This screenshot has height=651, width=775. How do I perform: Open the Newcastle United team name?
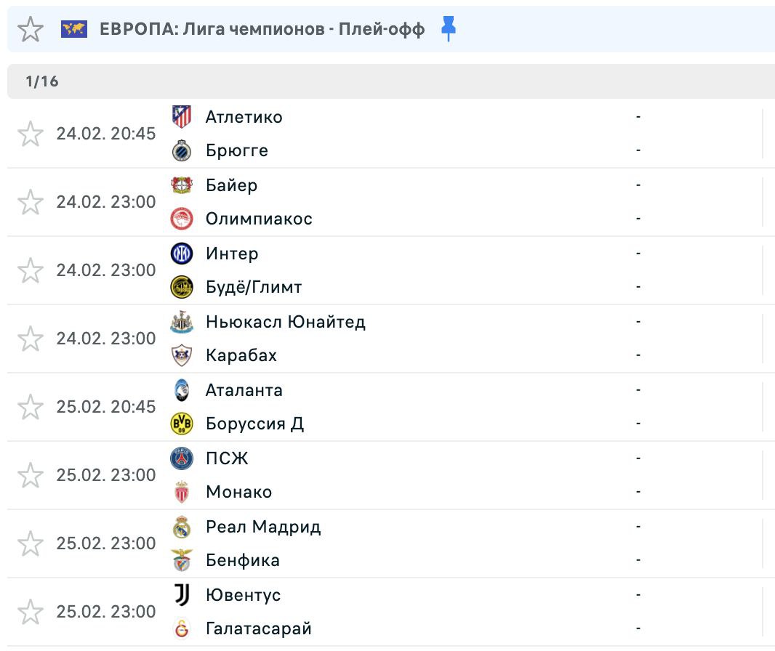tap(285, 322)
